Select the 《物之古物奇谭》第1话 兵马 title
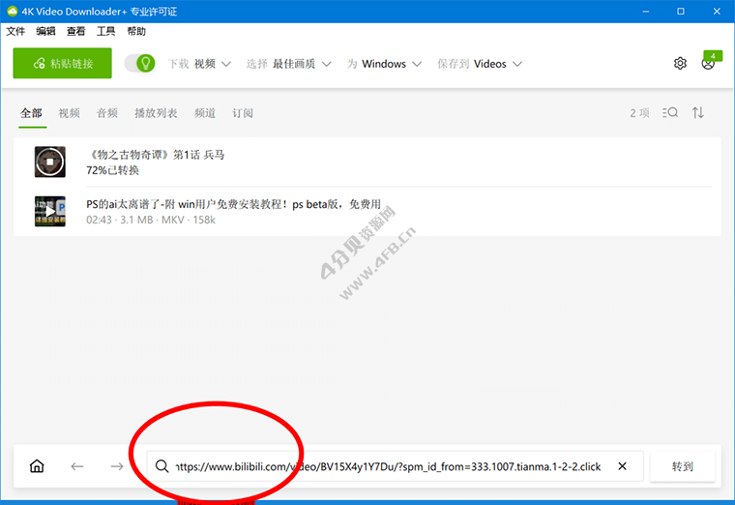The height and width of the screenshot is (505, 735). pyautogui.click(x=156, y=155)
